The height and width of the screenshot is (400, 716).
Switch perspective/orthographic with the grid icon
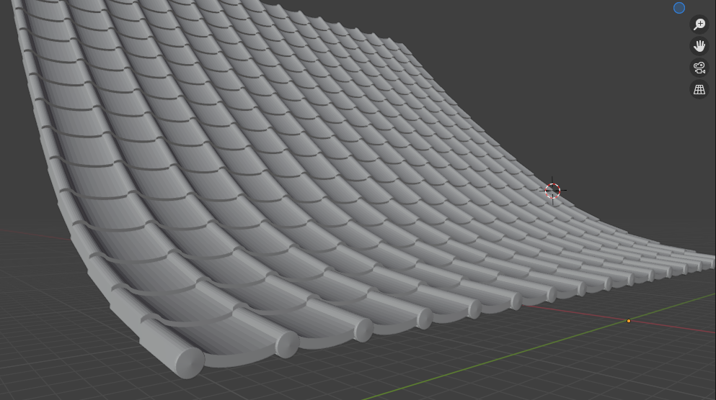pyautogui.click(x=699, y=89)
